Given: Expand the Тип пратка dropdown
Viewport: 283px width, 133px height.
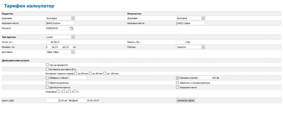Looking at the screenshot, I should [73, 37].
